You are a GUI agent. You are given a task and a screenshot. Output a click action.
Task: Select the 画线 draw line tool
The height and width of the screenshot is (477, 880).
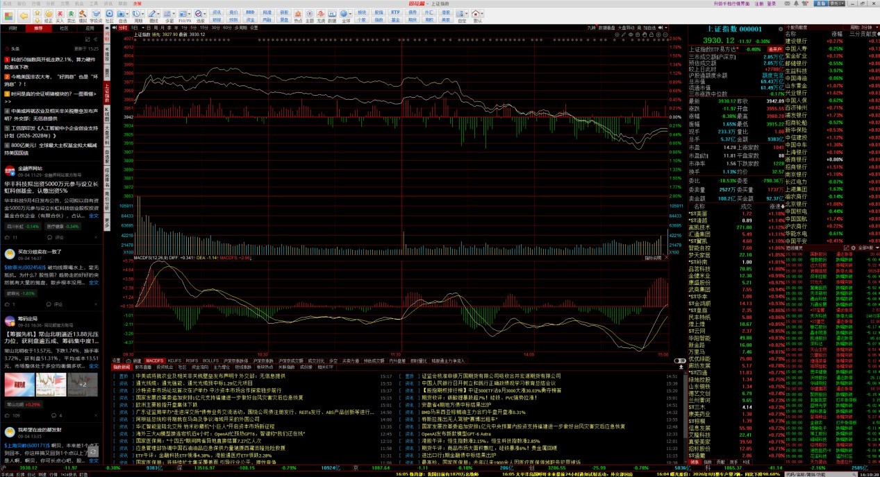[152, 15]
